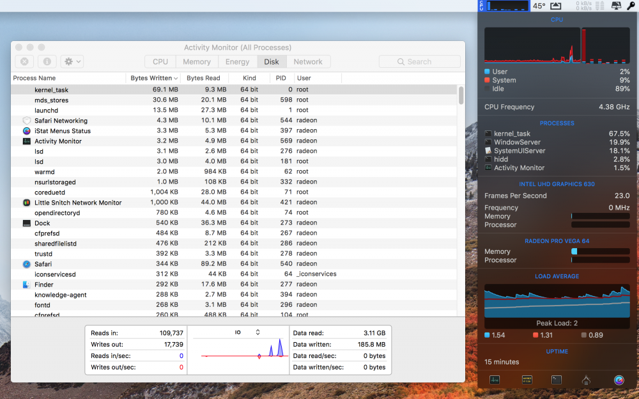The width and height of the screenshot is (639, 399).
Task: Click the Radeon Pro Vega 64 Processor bar
Action: (x=600, y=260)
